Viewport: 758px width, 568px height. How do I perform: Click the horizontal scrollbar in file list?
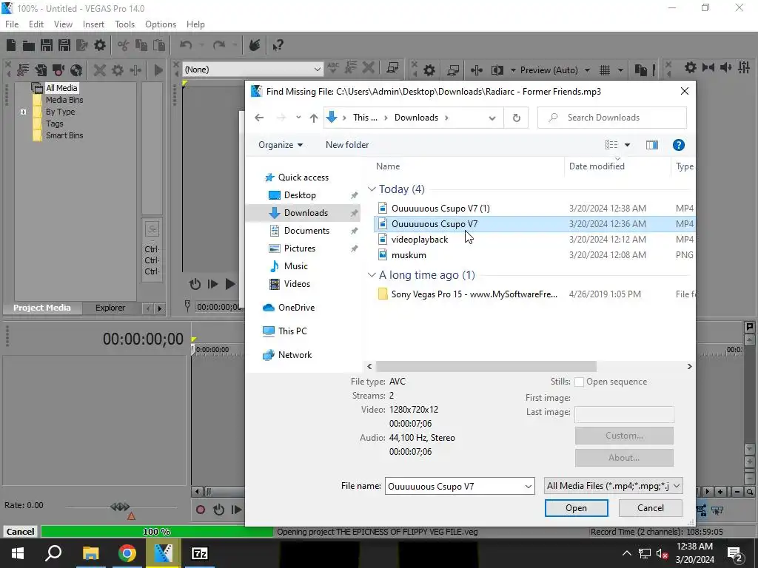pos(486,367)
